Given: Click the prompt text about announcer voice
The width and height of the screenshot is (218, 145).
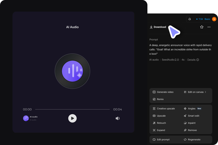Looking at the screenshot, I should [180, 49].
